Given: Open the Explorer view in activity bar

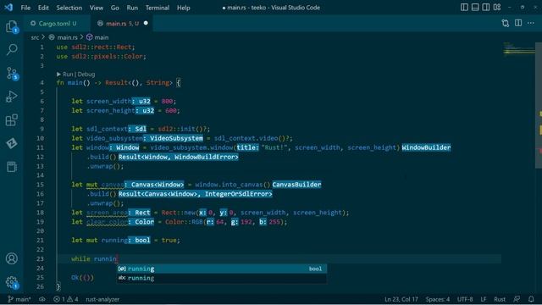Looking at the screenshot, I should tap(12, 26).
